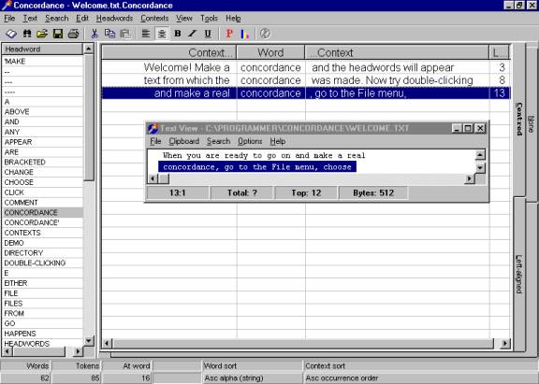Viewport: 539px width, 384px height.
Task: Select headword DOUBLE-CLICKING in the list
Action: pos(43,263)
